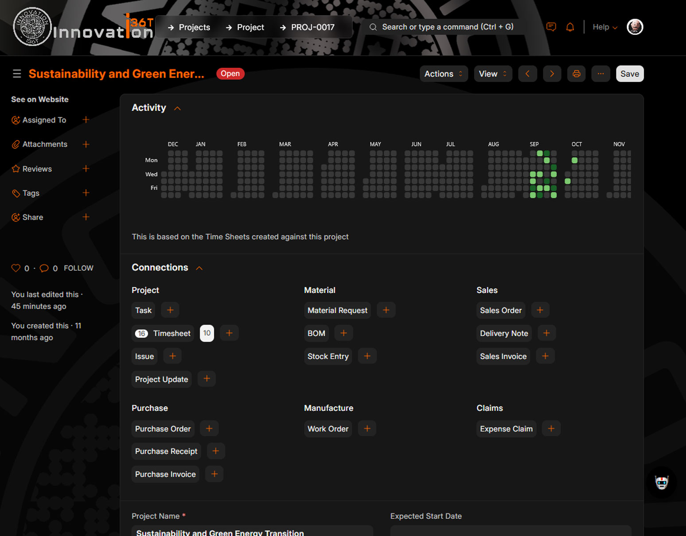686x536 pixels.
Task: Open the View dropdown
Action: [x=492, y=74]
